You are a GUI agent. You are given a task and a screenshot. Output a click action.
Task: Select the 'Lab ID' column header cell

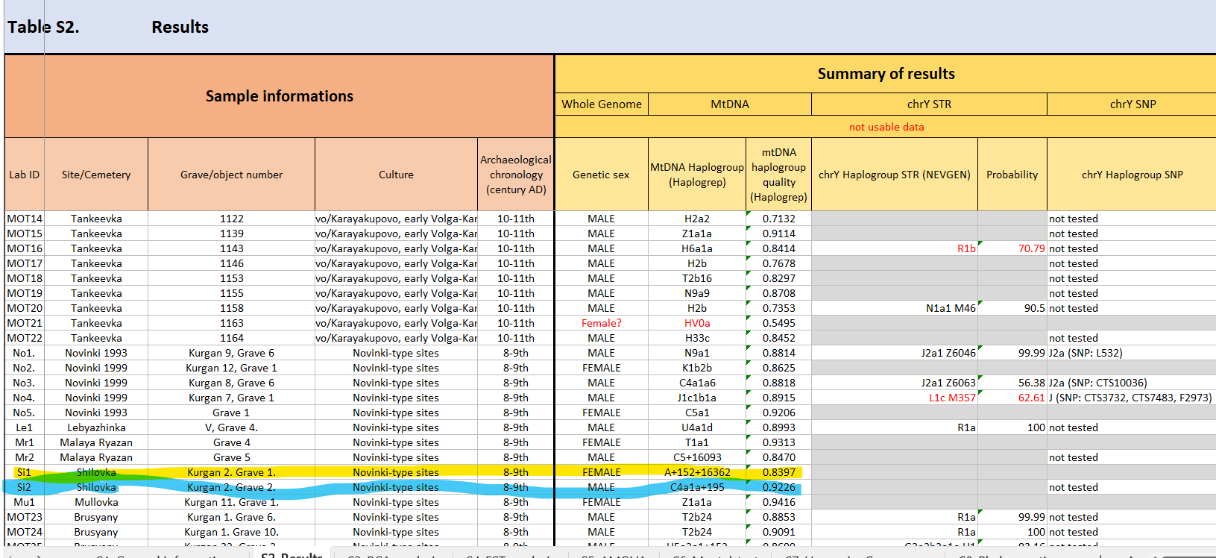(x=24, y=175)
